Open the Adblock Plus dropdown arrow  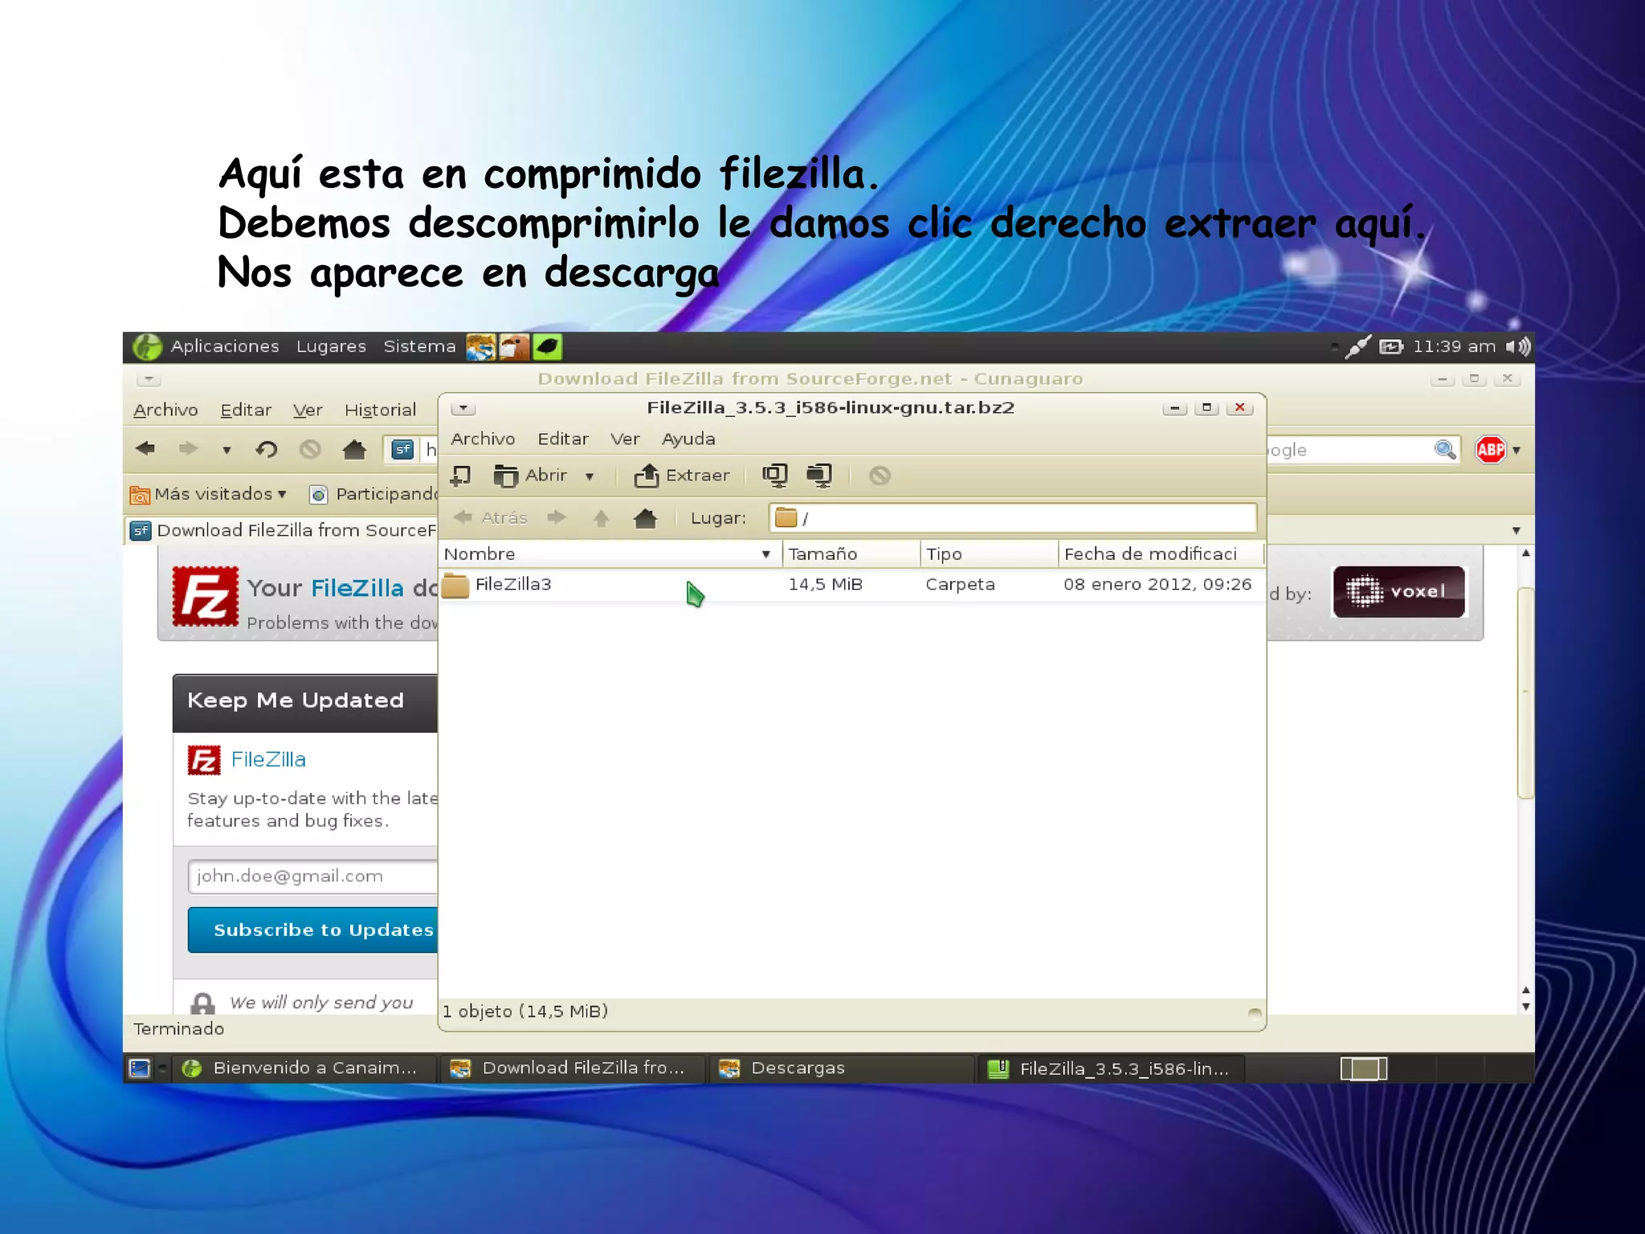point(1516,450)
